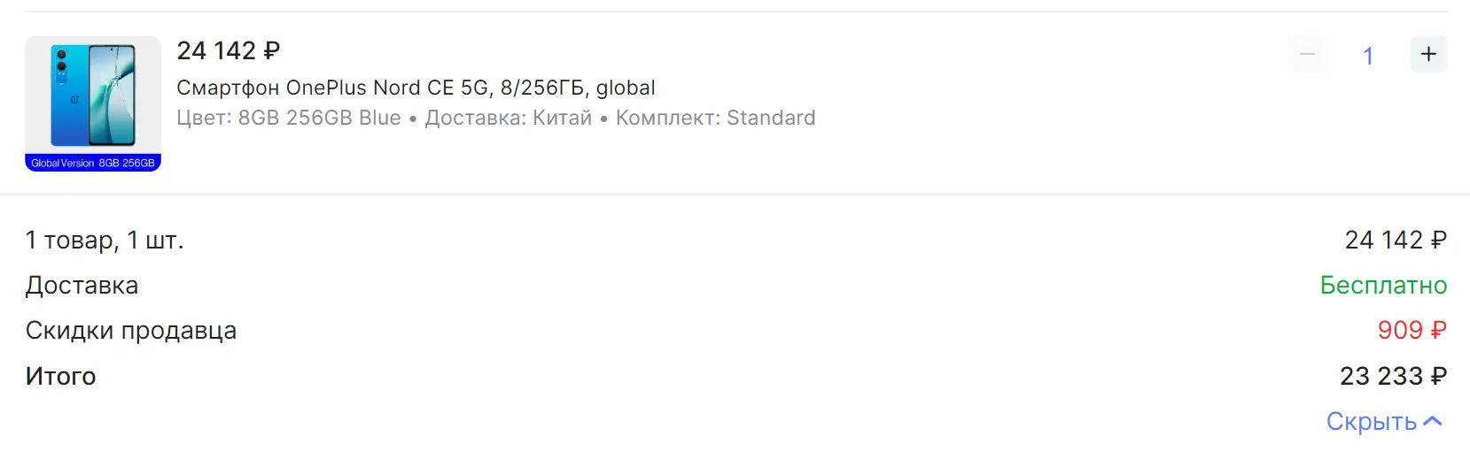The width and height of the screenshot is (1470, 459).
Task: Click the Итого total label
Action: coord(60,377)
